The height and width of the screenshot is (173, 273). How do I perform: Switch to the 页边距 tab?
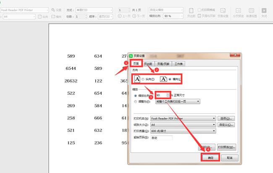[x=148, y=64]
